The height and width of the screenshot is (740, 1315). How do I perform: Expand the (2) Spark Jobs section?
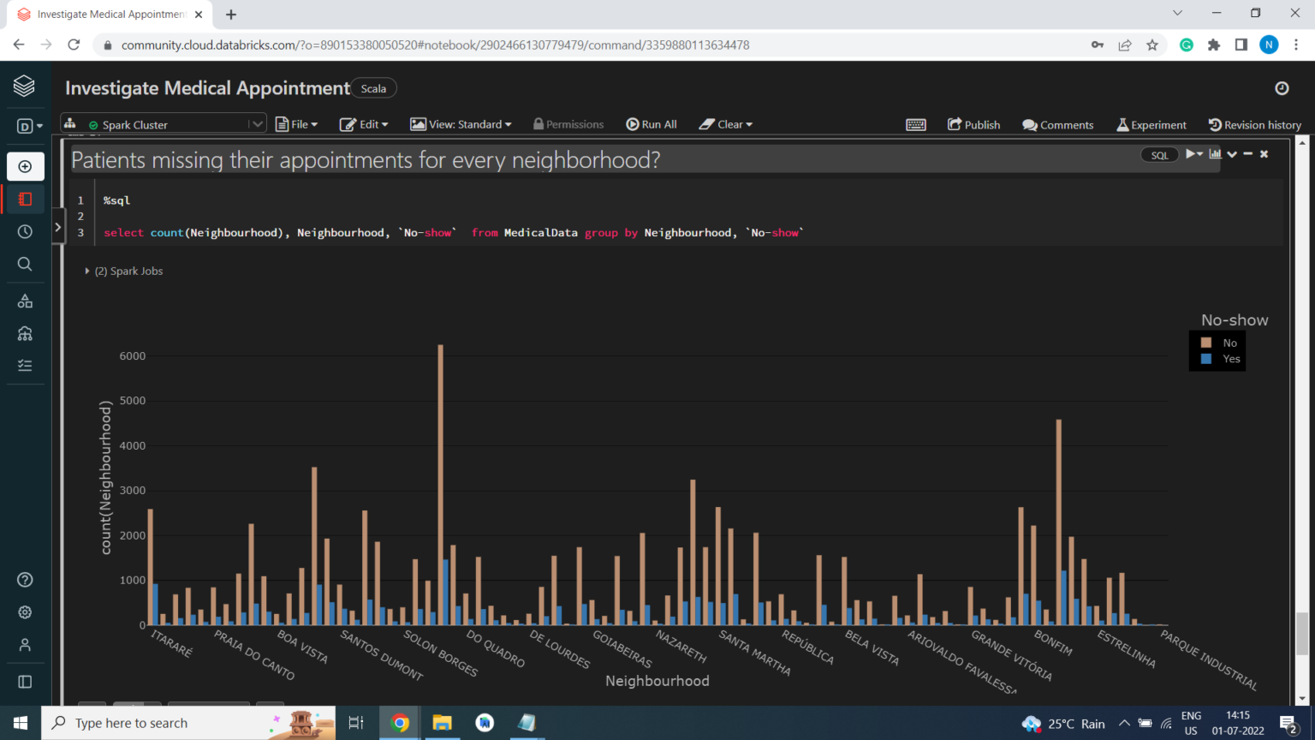coord(87,271)
